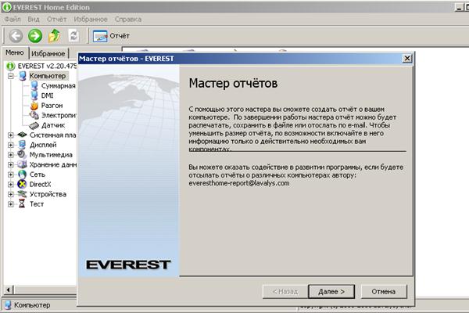The image size is (469, 313).
Task: Select the Сеть tree label
Action: pyautogui.click(x=38, y=174)
